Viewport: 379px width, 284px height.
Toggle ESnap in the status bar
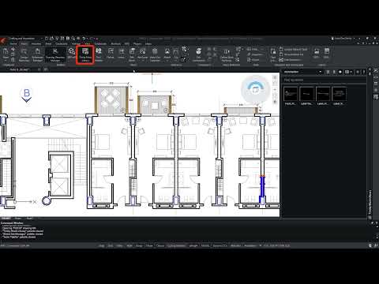click(139, 245)
